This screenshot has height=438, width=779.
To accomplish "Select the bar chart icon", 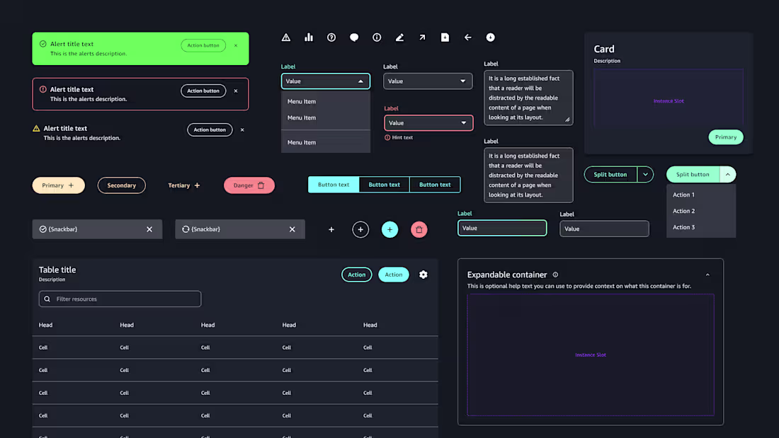I will click(309, 37).
